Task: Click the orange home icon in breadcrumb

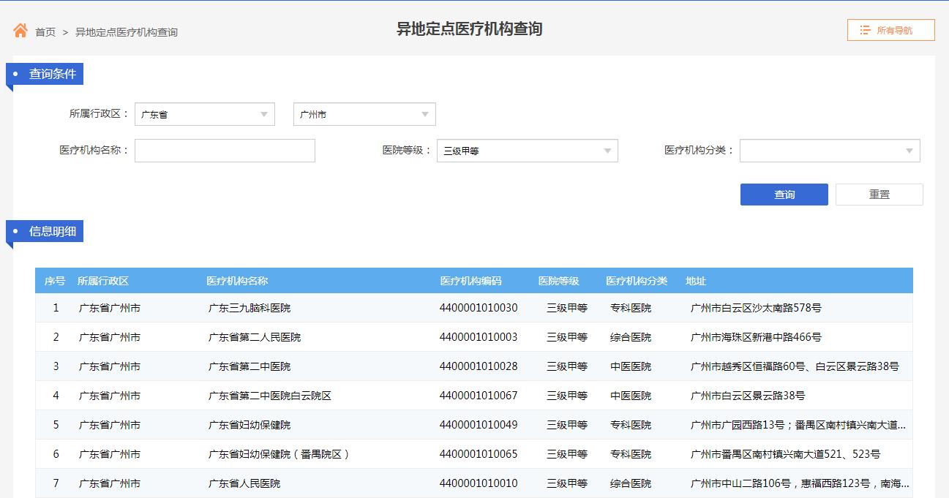Action: coord(20,30)
